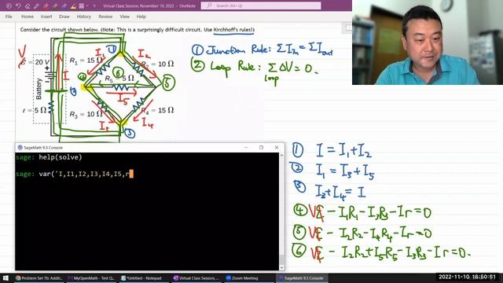Click the underlined 'Kirchhoff's rules!' text

click(x=234, y=30)
